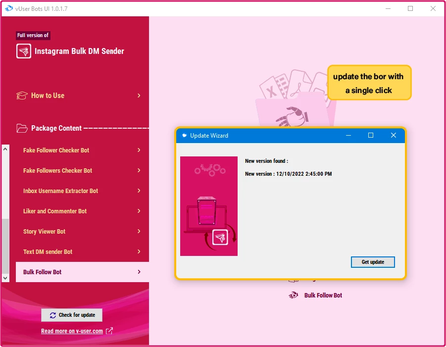Click the scroll down arrow of the package list

[5, 278]
